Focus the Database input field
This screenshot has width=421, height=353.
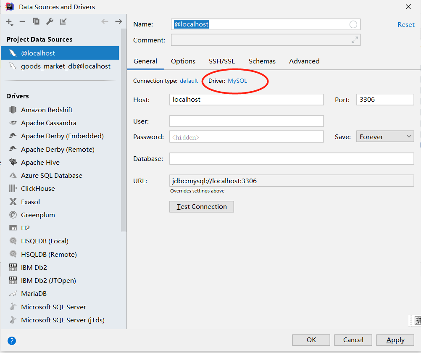(292, 158)
